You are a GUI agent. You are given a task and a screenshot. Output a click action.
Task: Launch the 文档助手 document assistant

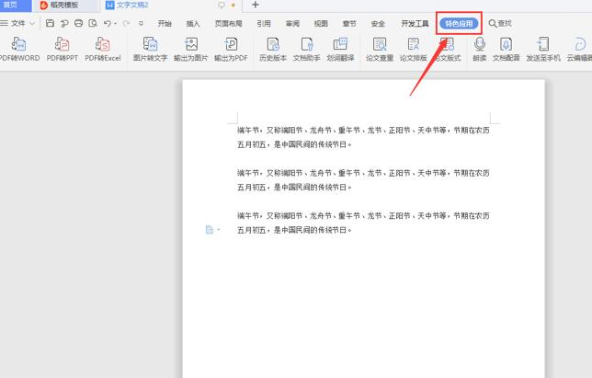pyautogui.click(x=307, y=50)
